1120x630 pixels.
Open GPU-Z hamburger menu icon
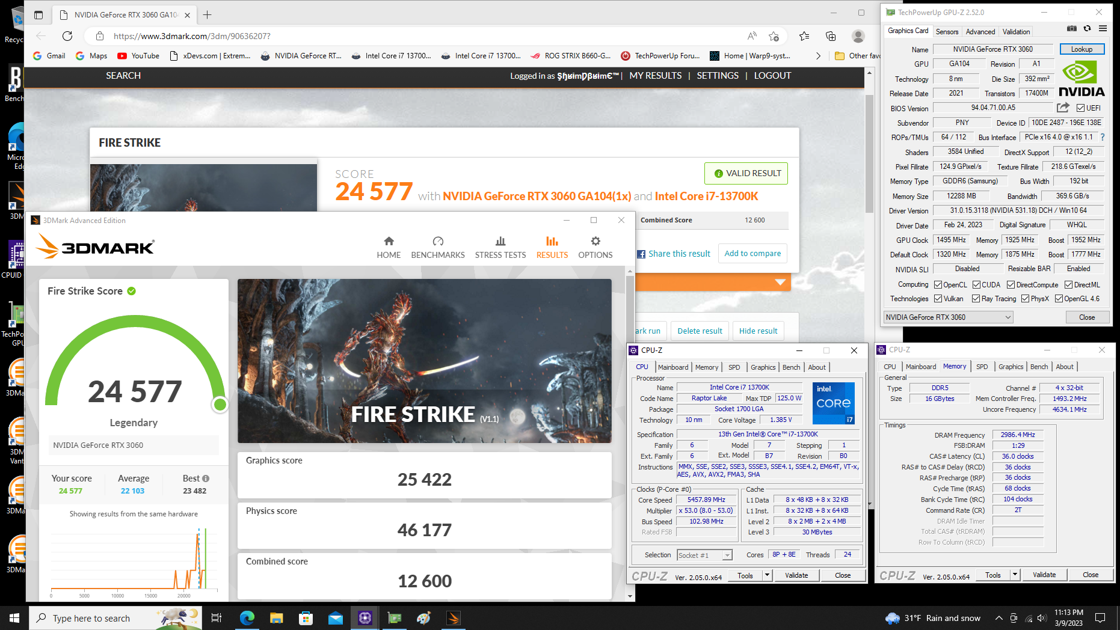(x=1103, y=28)
